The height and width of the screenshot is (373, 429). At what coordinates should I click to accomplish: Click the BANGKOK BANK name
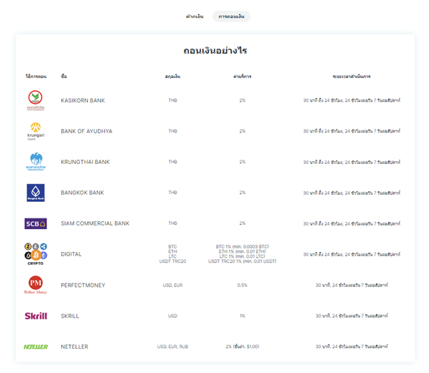point(82,193)
